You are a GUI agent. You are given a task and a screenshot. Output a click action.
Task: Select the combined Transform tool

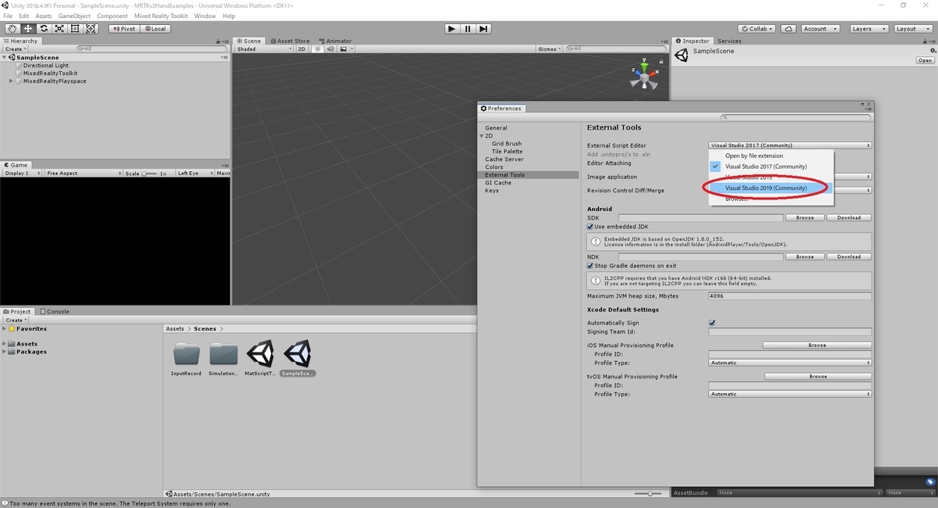point(91,29)
